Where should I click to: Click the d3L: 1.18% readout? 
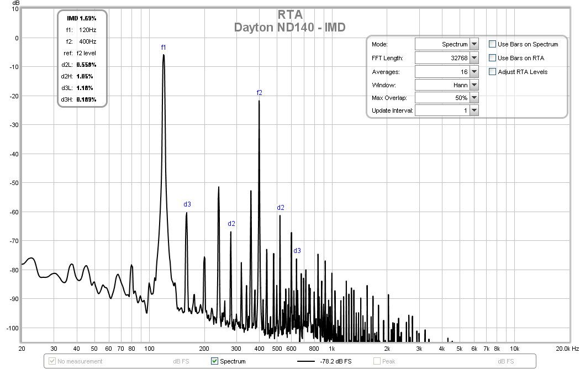click(77, 88)
